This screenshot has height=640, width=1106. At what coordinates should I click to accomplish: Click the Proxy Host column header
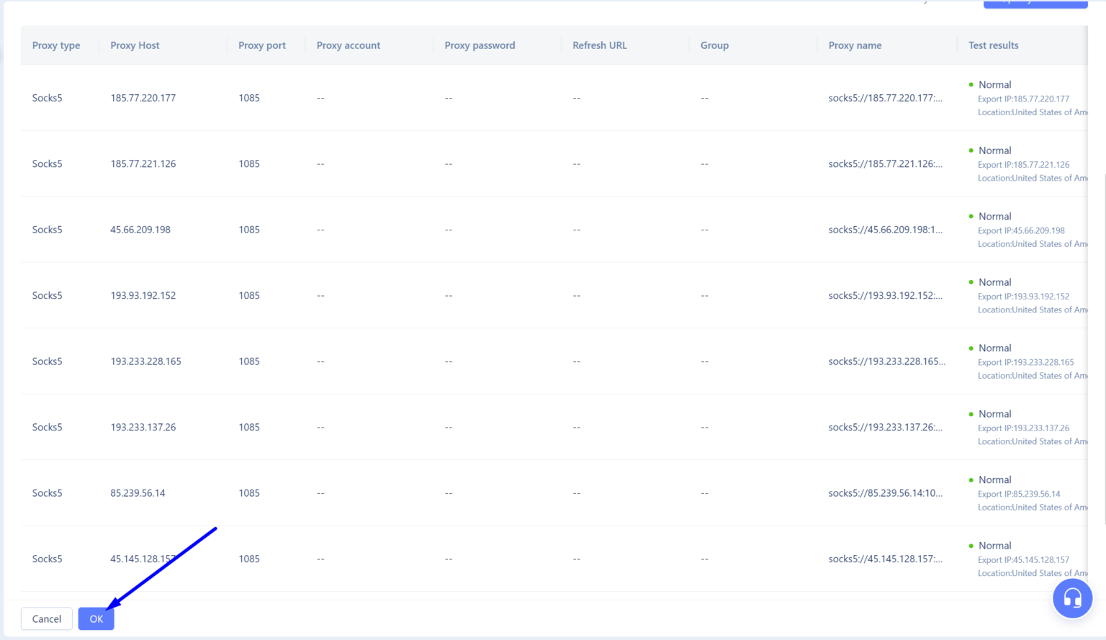[135, 45]
